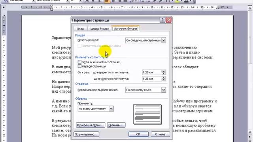This screenshot has width=253, height=142.
Task: Switch to the Размер бумаги tab
Action: [x=99, y=29]
